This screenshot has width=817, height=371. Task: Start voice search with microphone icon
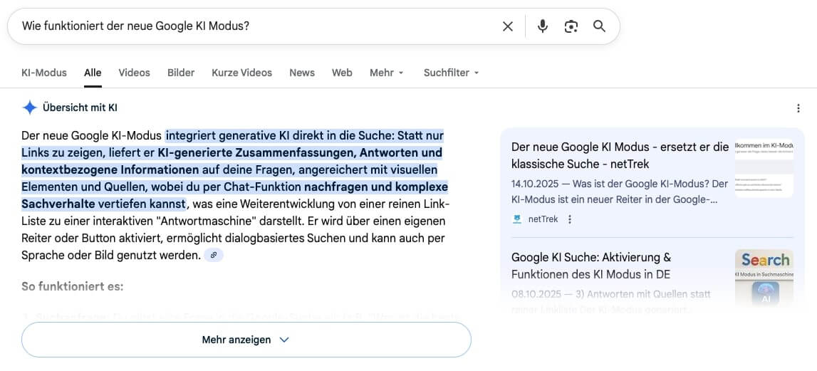[542, 26]
